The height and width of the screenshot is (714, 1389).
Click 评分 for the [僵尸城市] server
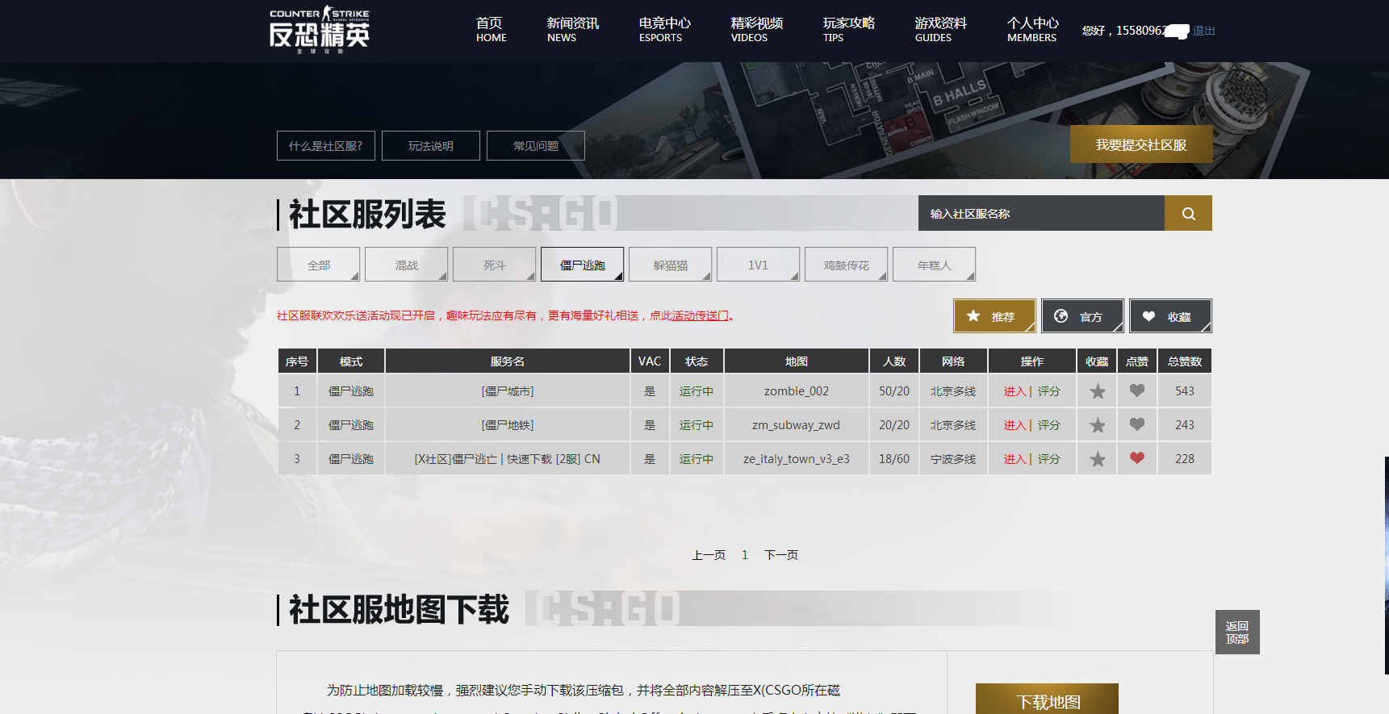coord(1048,391)
